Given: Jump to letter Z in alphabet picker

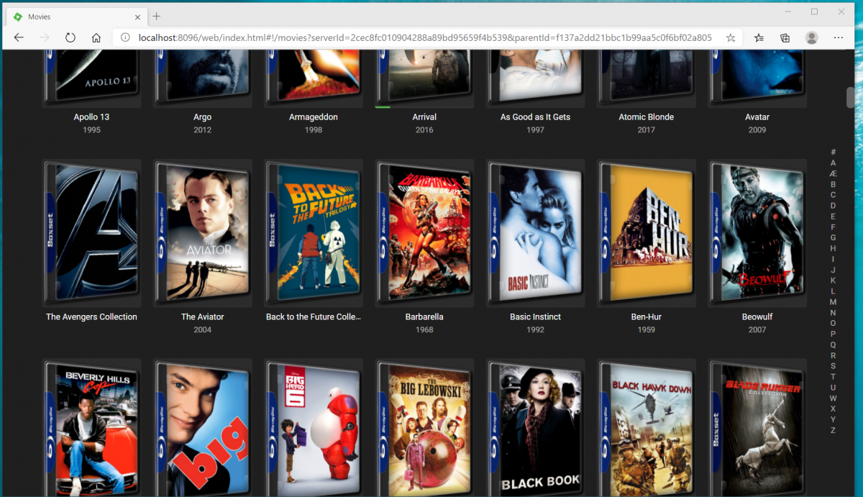Looking at the screenshot, I should click(x=833, y=430).
